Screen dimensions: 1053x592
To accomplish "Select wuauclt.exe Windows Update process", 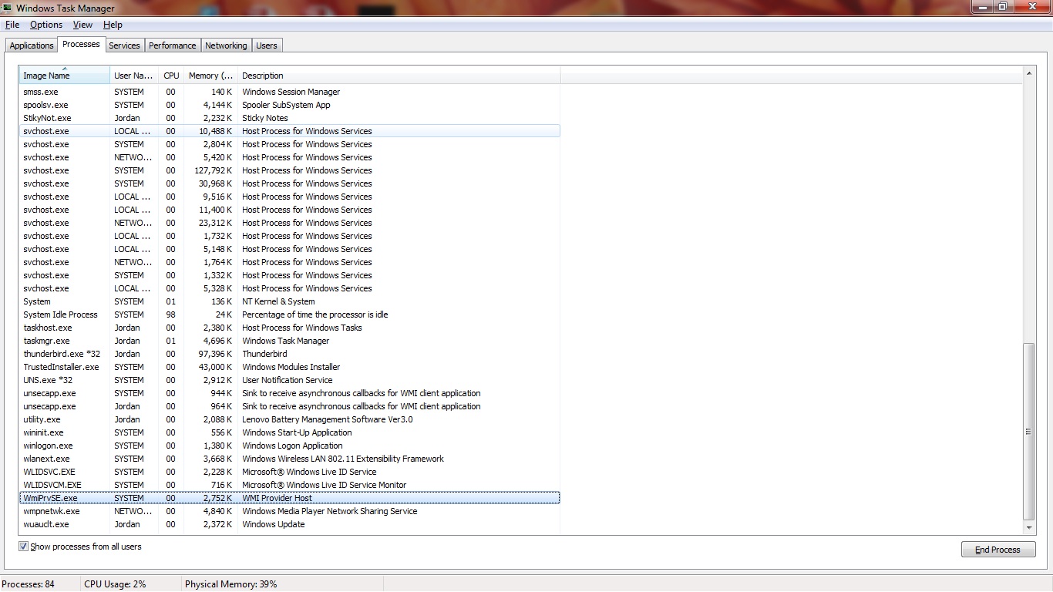I will point(290,524).
